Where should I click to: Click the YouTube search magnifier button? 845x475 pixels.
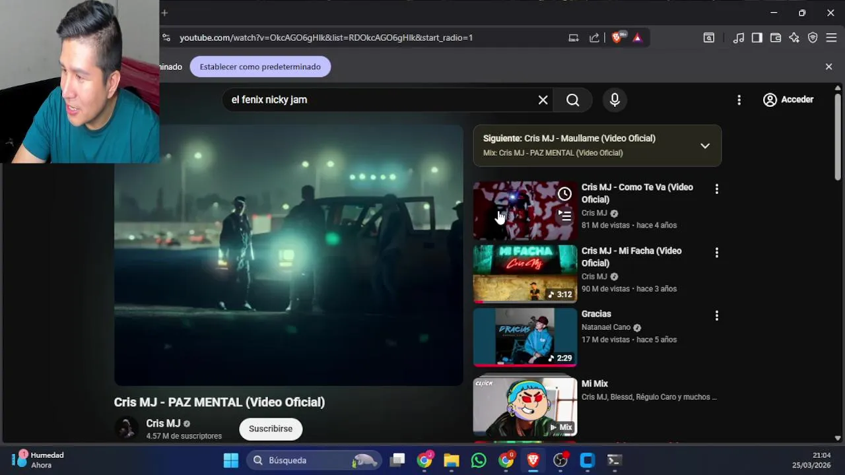pos(572,100)
